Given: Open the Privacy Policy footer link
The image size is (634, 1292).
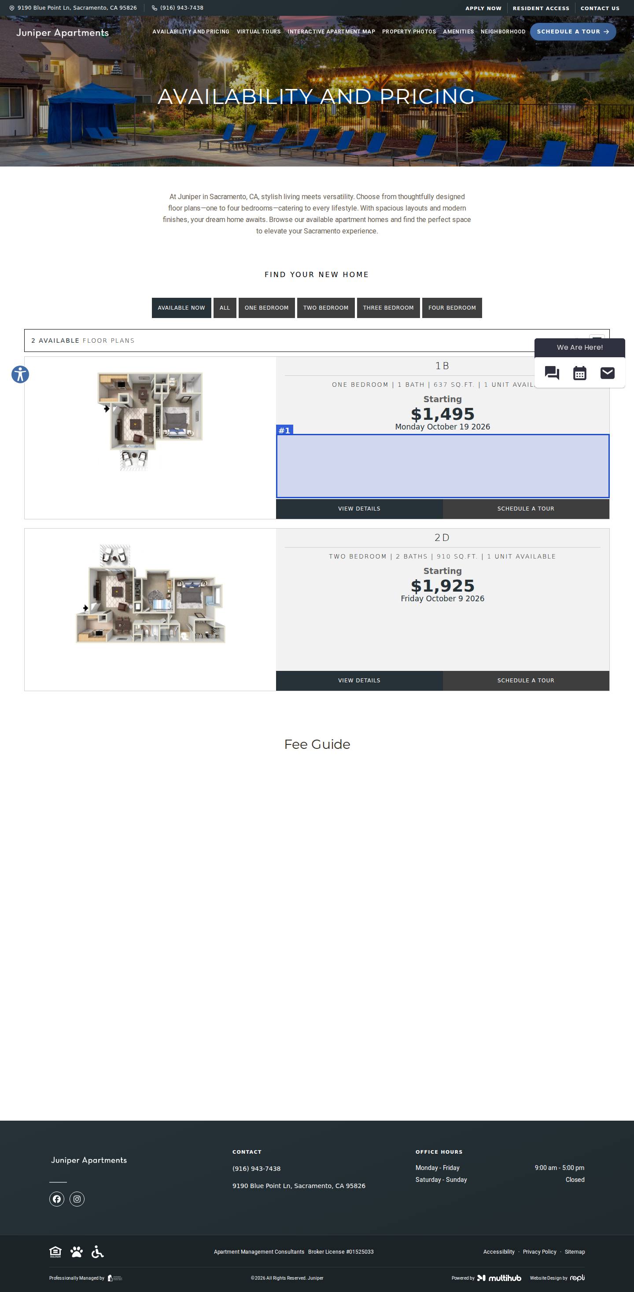Looking at the screenshot, I should tap(539, 1252).
